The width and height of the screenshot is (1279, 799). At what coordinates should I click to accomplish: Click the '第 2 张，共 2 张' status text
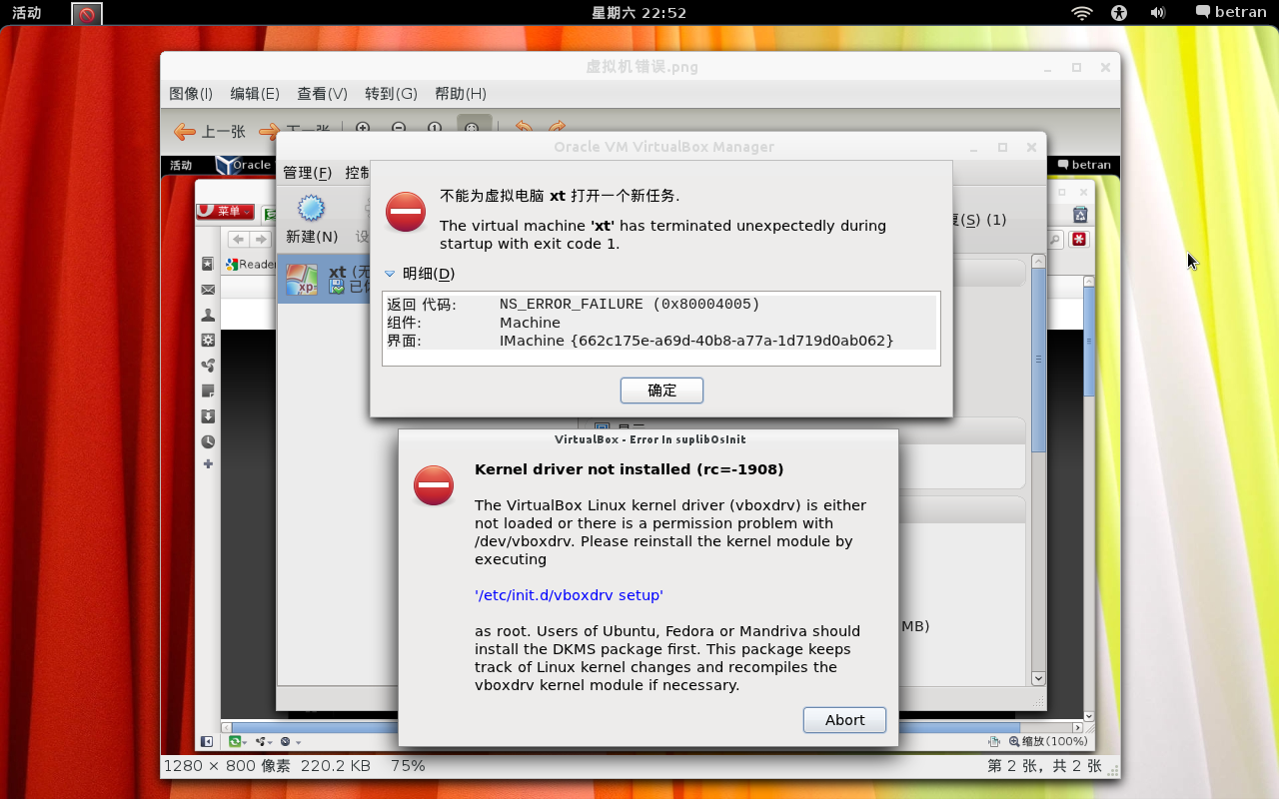pos(1045,766)
